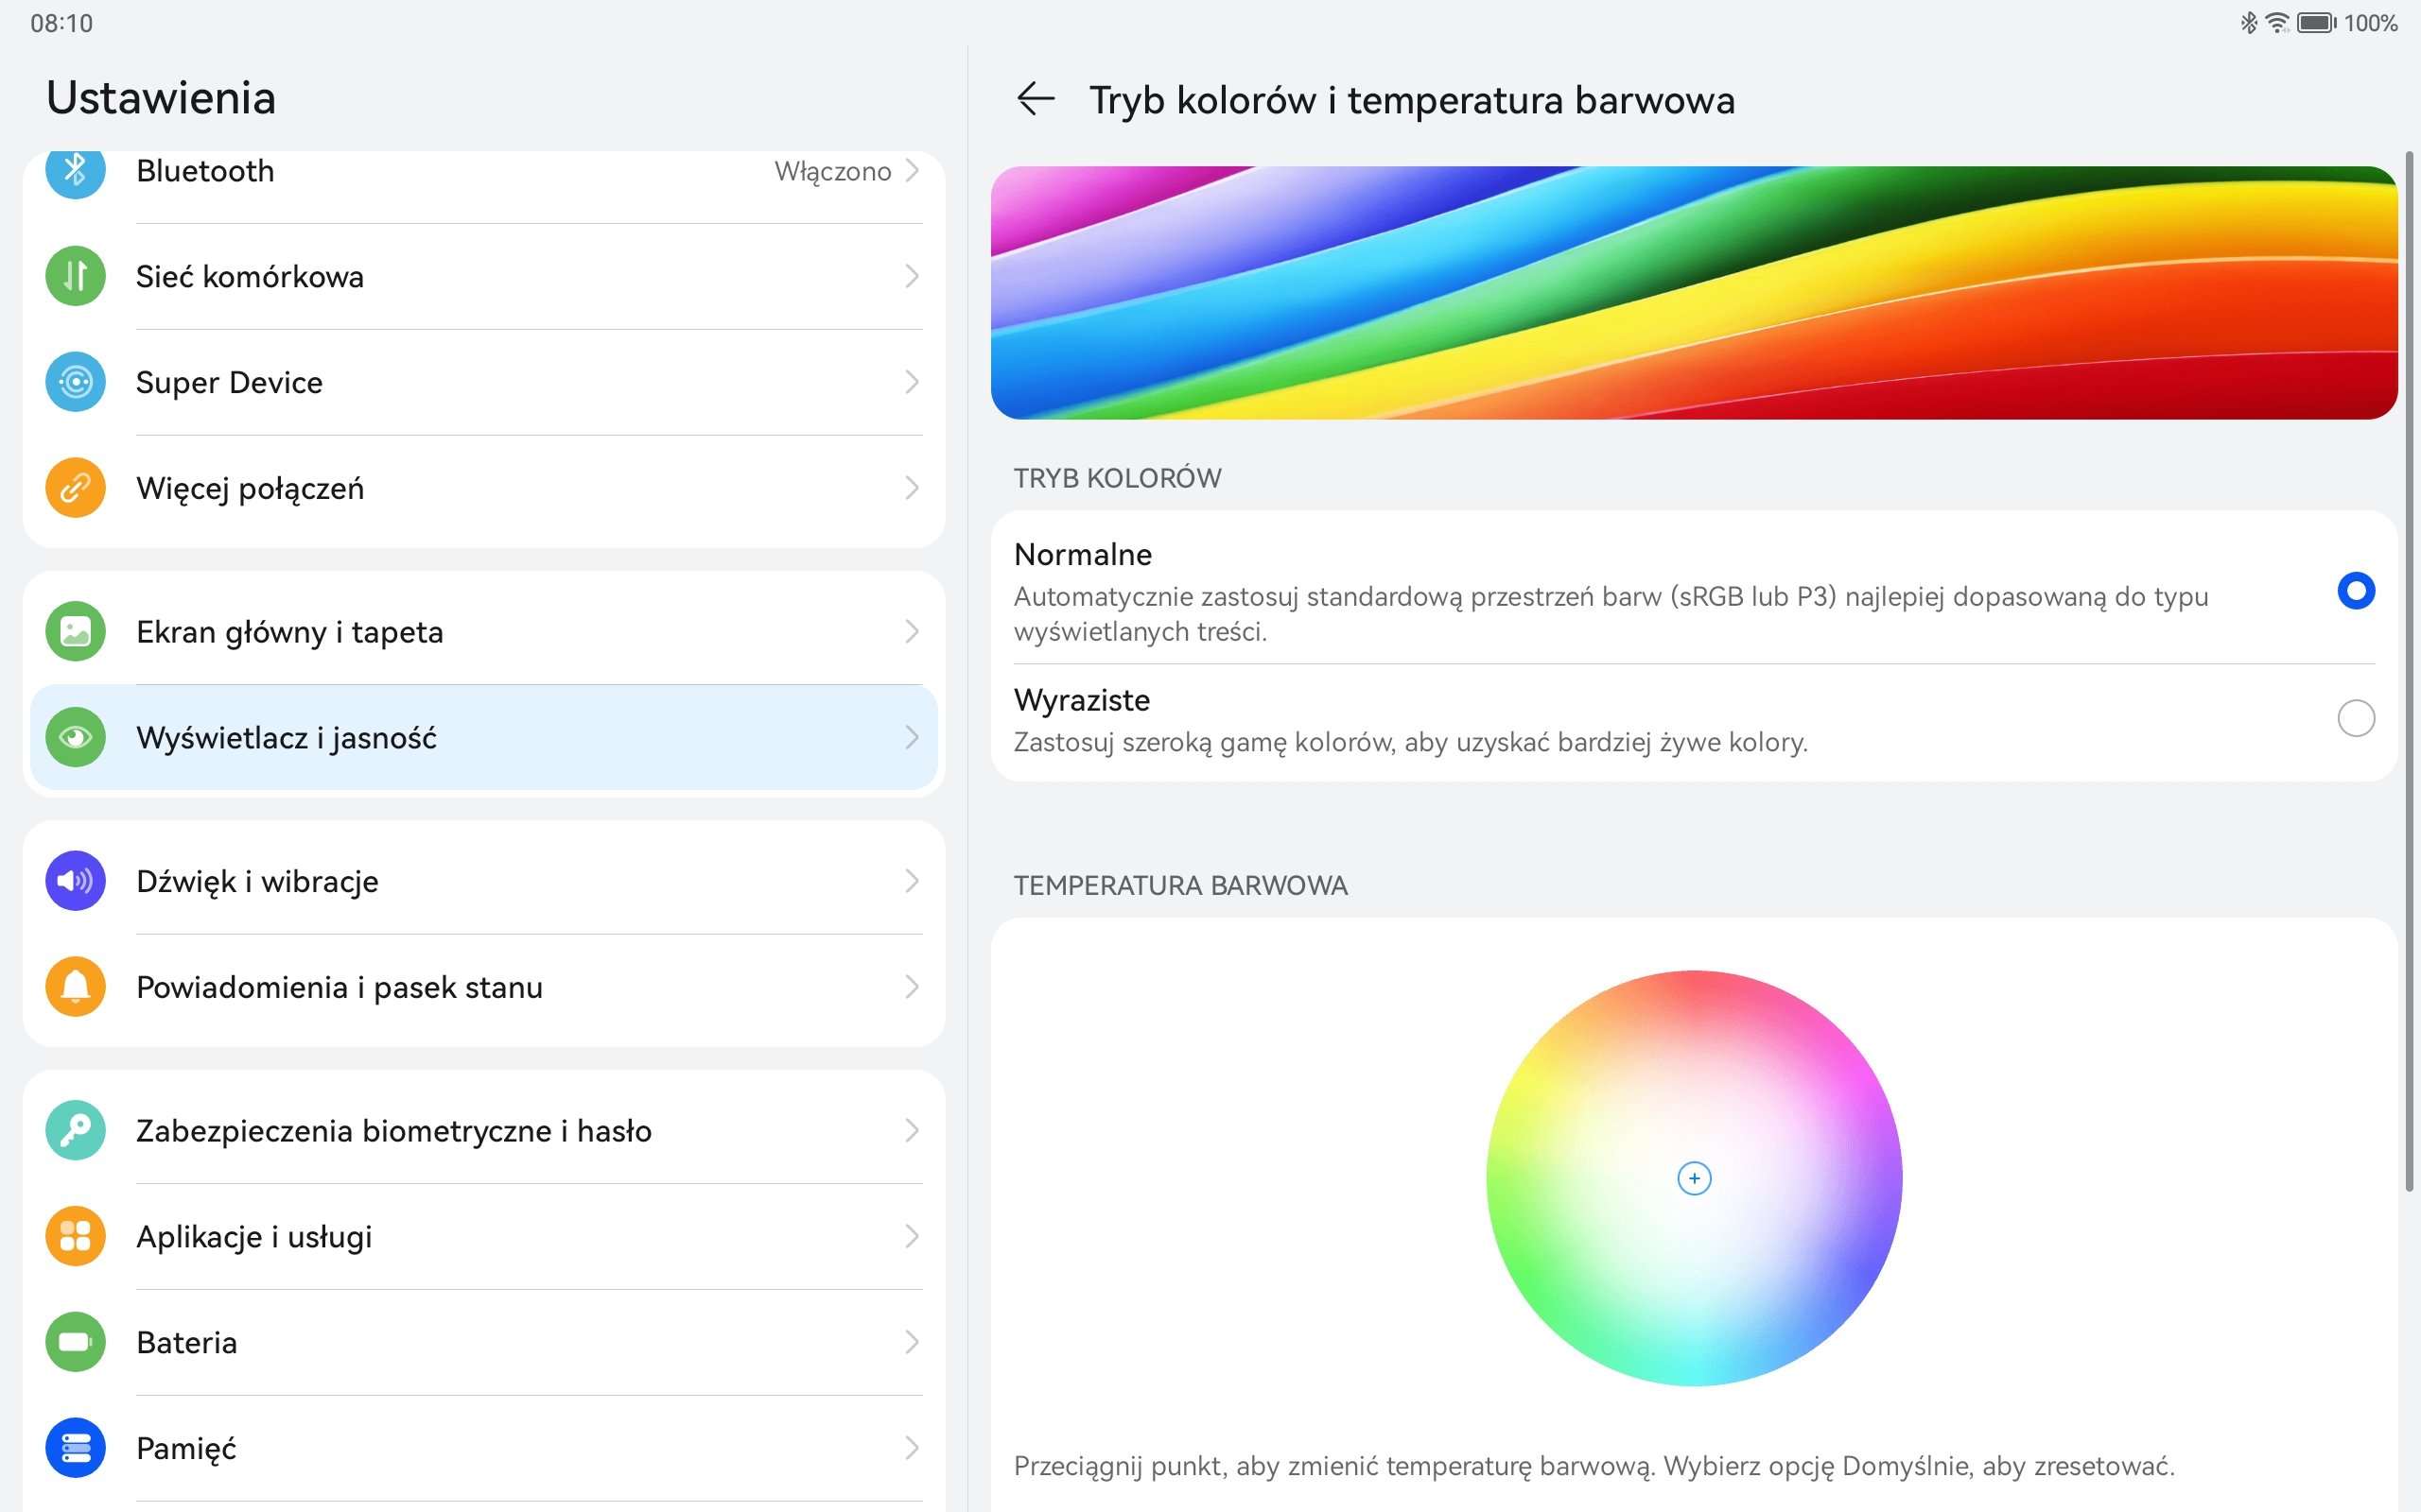
Task: Tap the rainbow color preview image
Action: (x=1694, y=292)
